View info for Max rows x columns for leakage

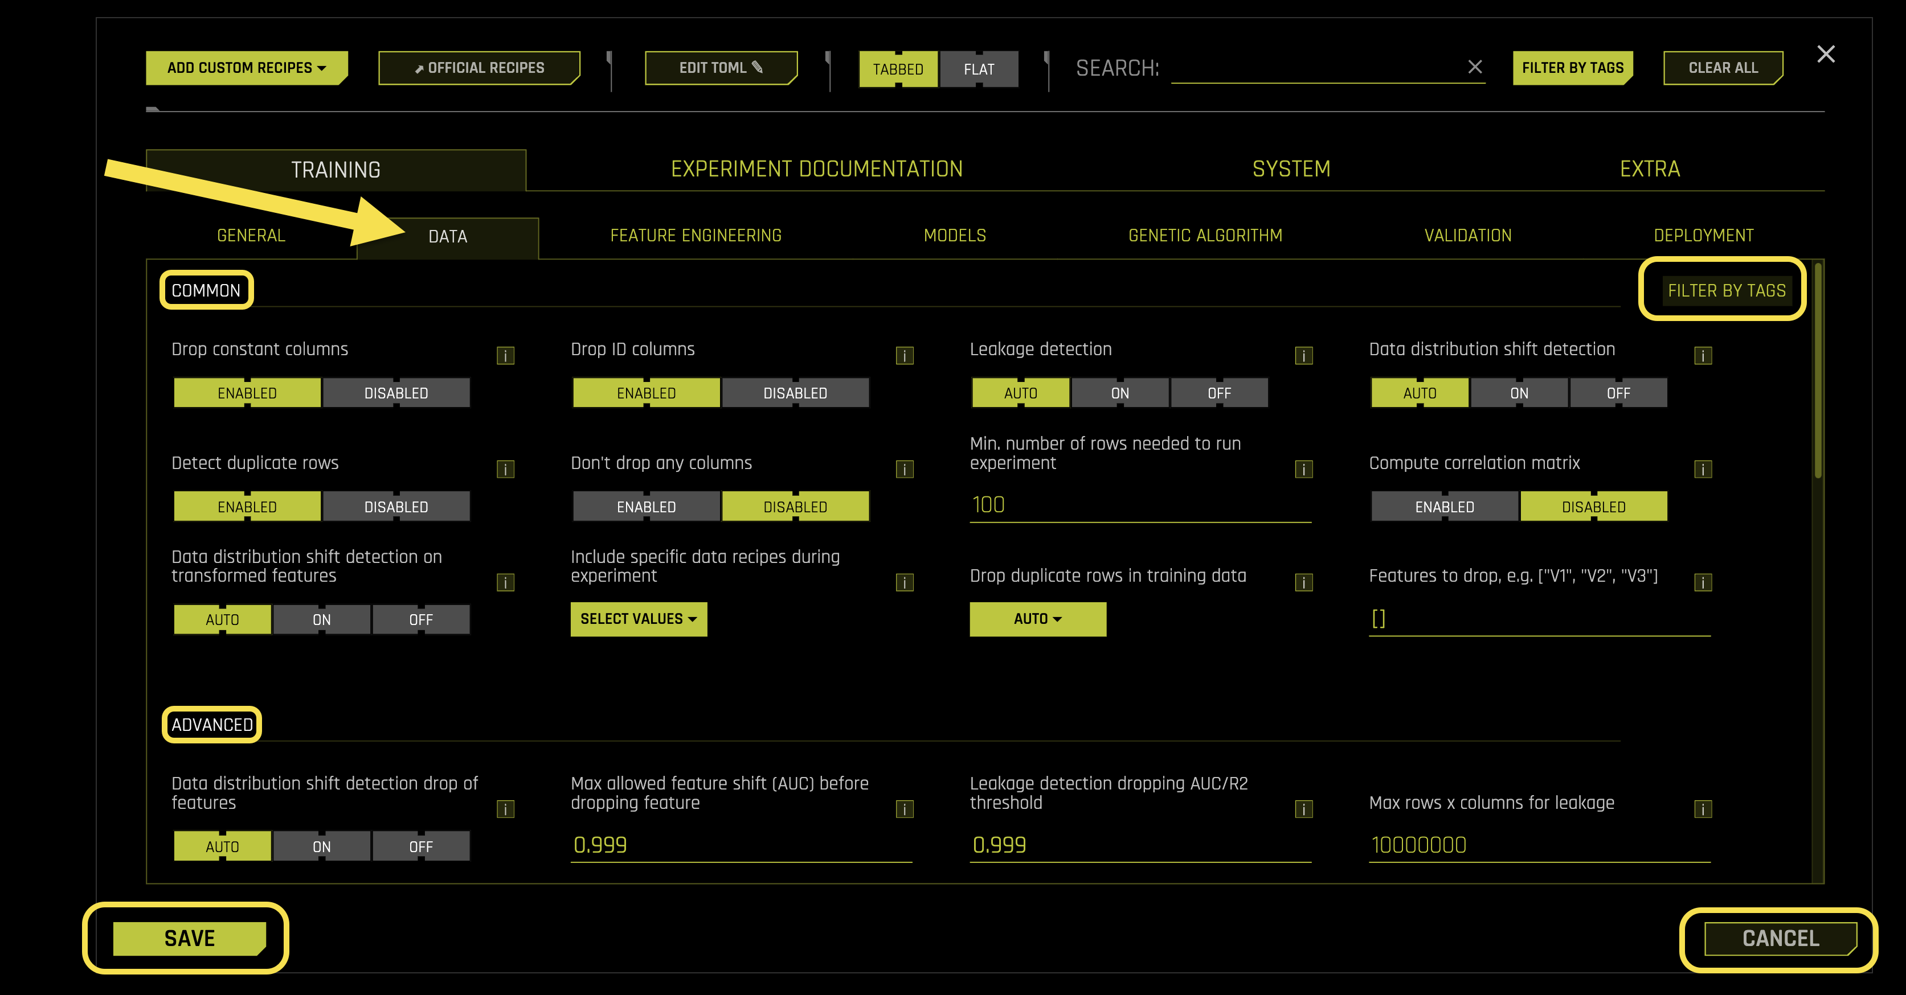[x=1703, y=809]
